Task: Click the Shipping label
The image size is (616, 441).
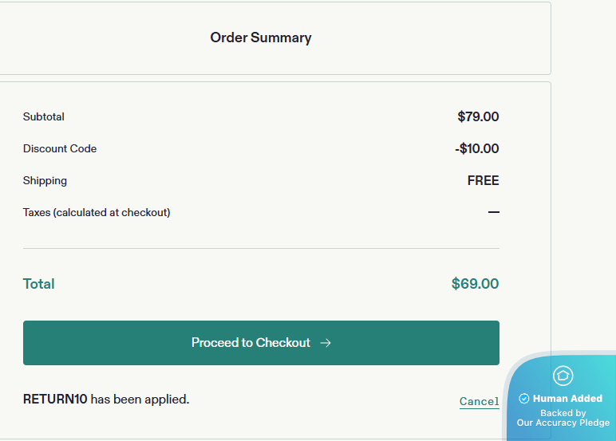Action: (45, 181)
